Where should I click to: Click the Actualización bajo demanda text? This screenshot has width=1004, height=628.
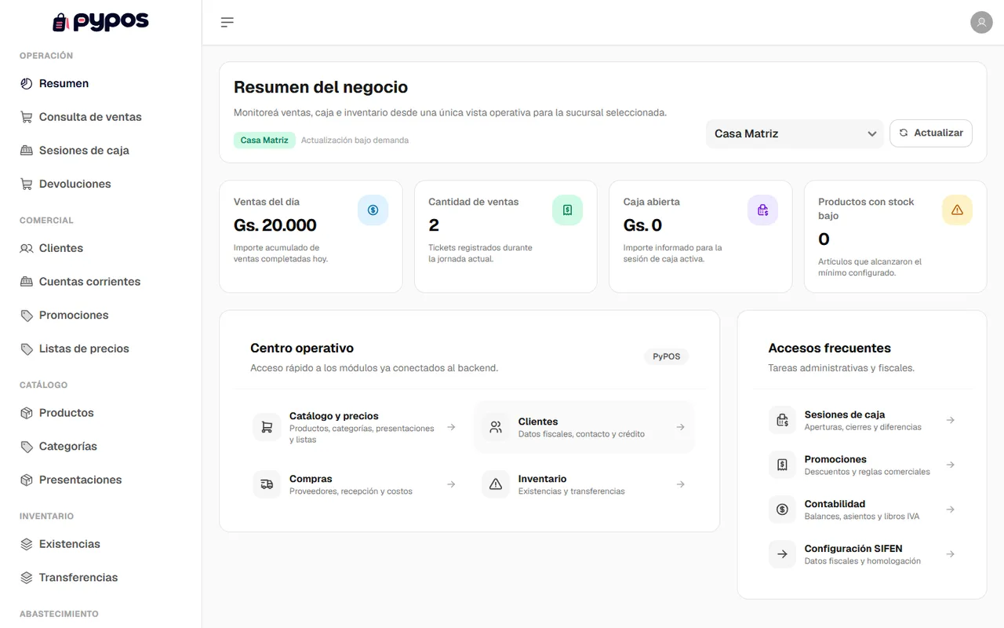tap(355, 141)
